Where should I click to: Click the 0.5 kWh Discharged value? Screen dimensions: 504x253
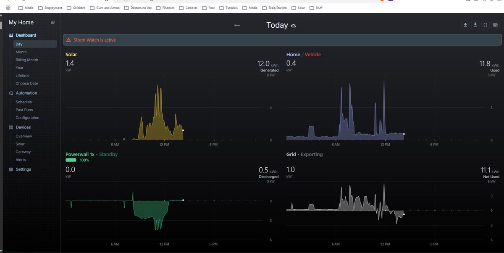coord(268,170)
